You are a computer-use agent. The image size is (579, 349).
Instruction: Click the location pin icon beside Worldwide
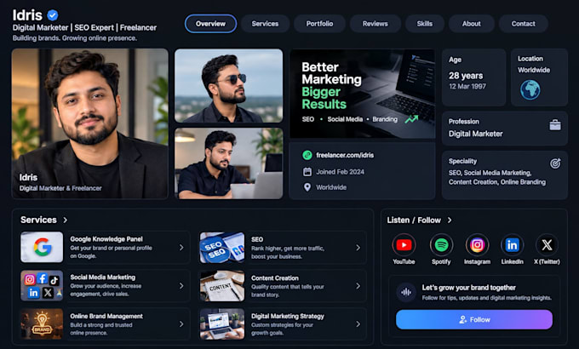coord(307,187)
